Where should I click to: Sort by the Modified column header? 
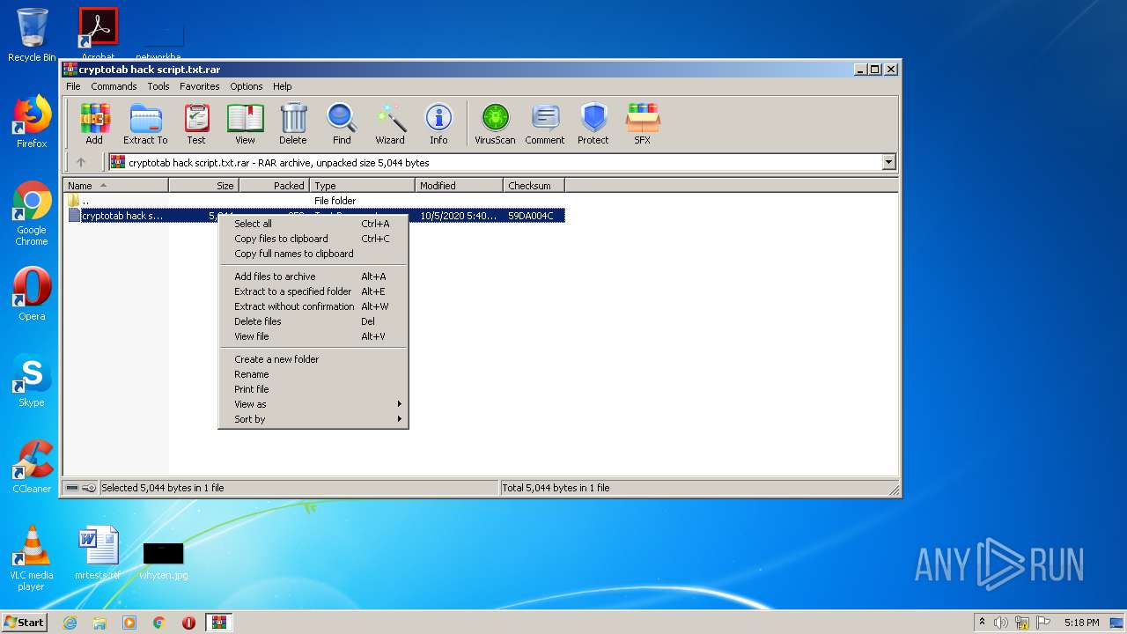pyautogui.click(x=459, y=186)
